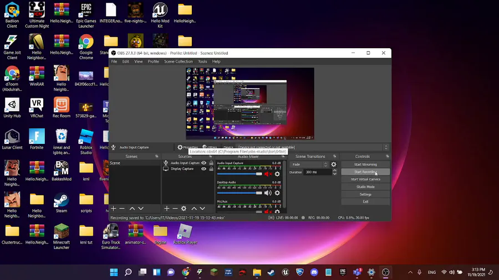The image size is (499, 280).
Task: Move source up in Sources panel
Action: [194, 209]
